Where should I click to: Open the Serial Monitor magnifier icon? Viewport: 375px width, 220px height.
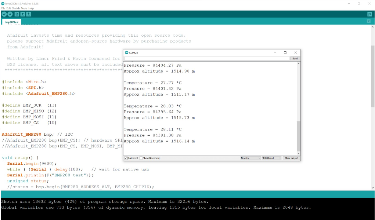tap(369, 14)
